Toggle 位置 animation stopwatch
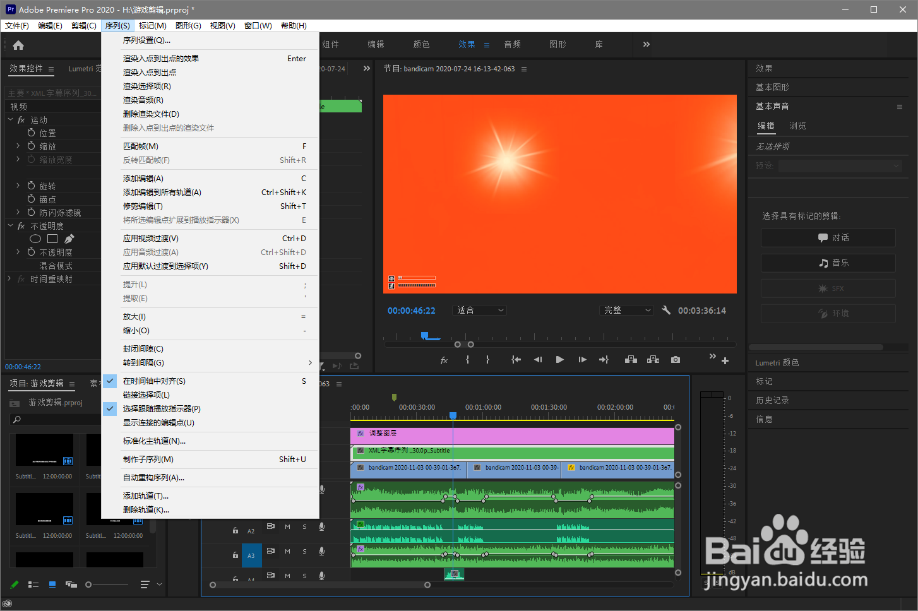 (32, 133)
